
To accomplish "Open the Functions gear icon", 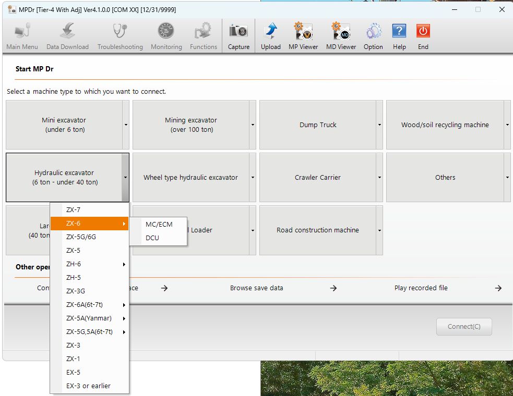I will point(204,36).
